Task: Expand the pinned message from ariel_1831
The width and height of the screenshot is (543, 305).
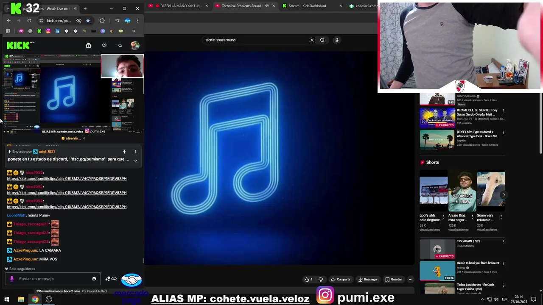Action: coord(136,160)
